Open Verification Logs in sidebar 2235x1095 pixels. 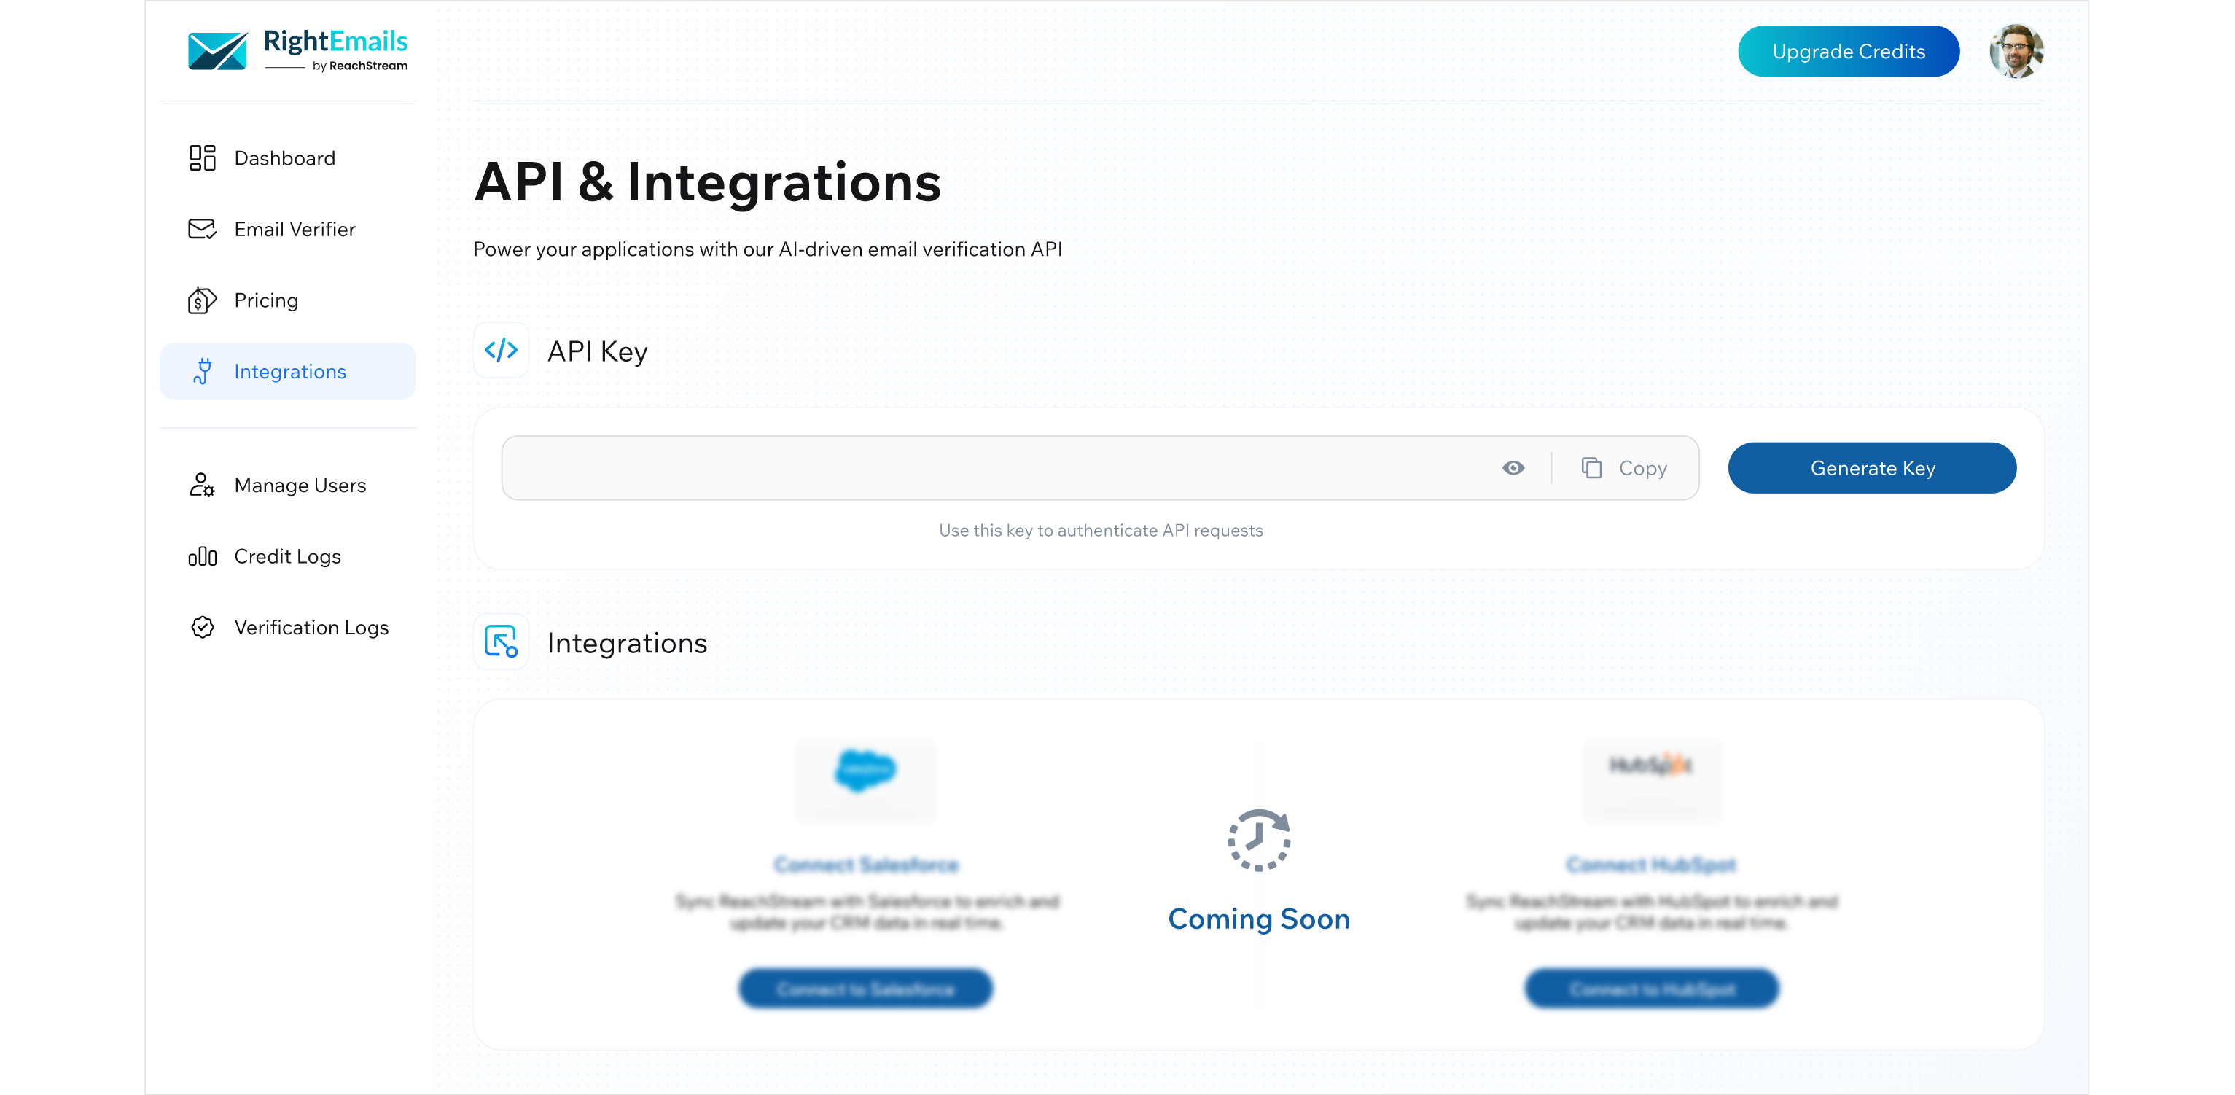coord(311,627)
